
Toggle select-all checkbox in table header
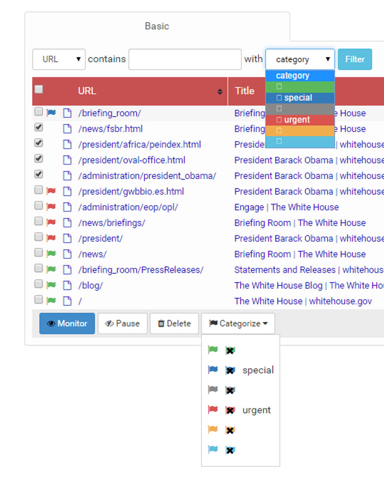pyautogui.click(x=39, y=89)
